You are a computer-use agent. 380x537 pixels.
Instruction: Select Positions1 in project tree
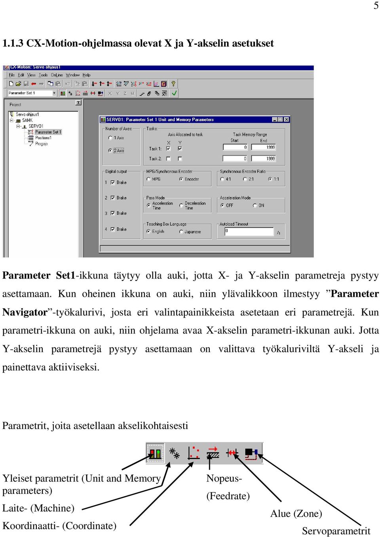tap(43, 138)
